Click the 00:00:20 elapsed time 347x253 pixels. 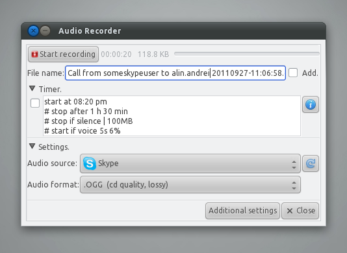[116, 54]
